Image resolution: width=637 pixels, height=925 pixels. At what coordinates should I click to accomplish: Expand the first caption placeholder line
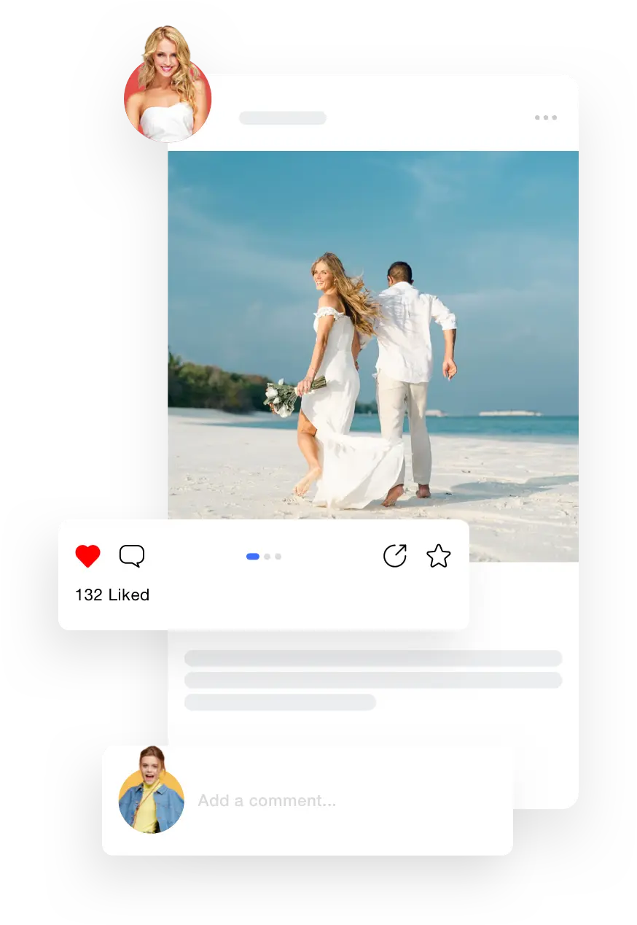tap(373, 659)
